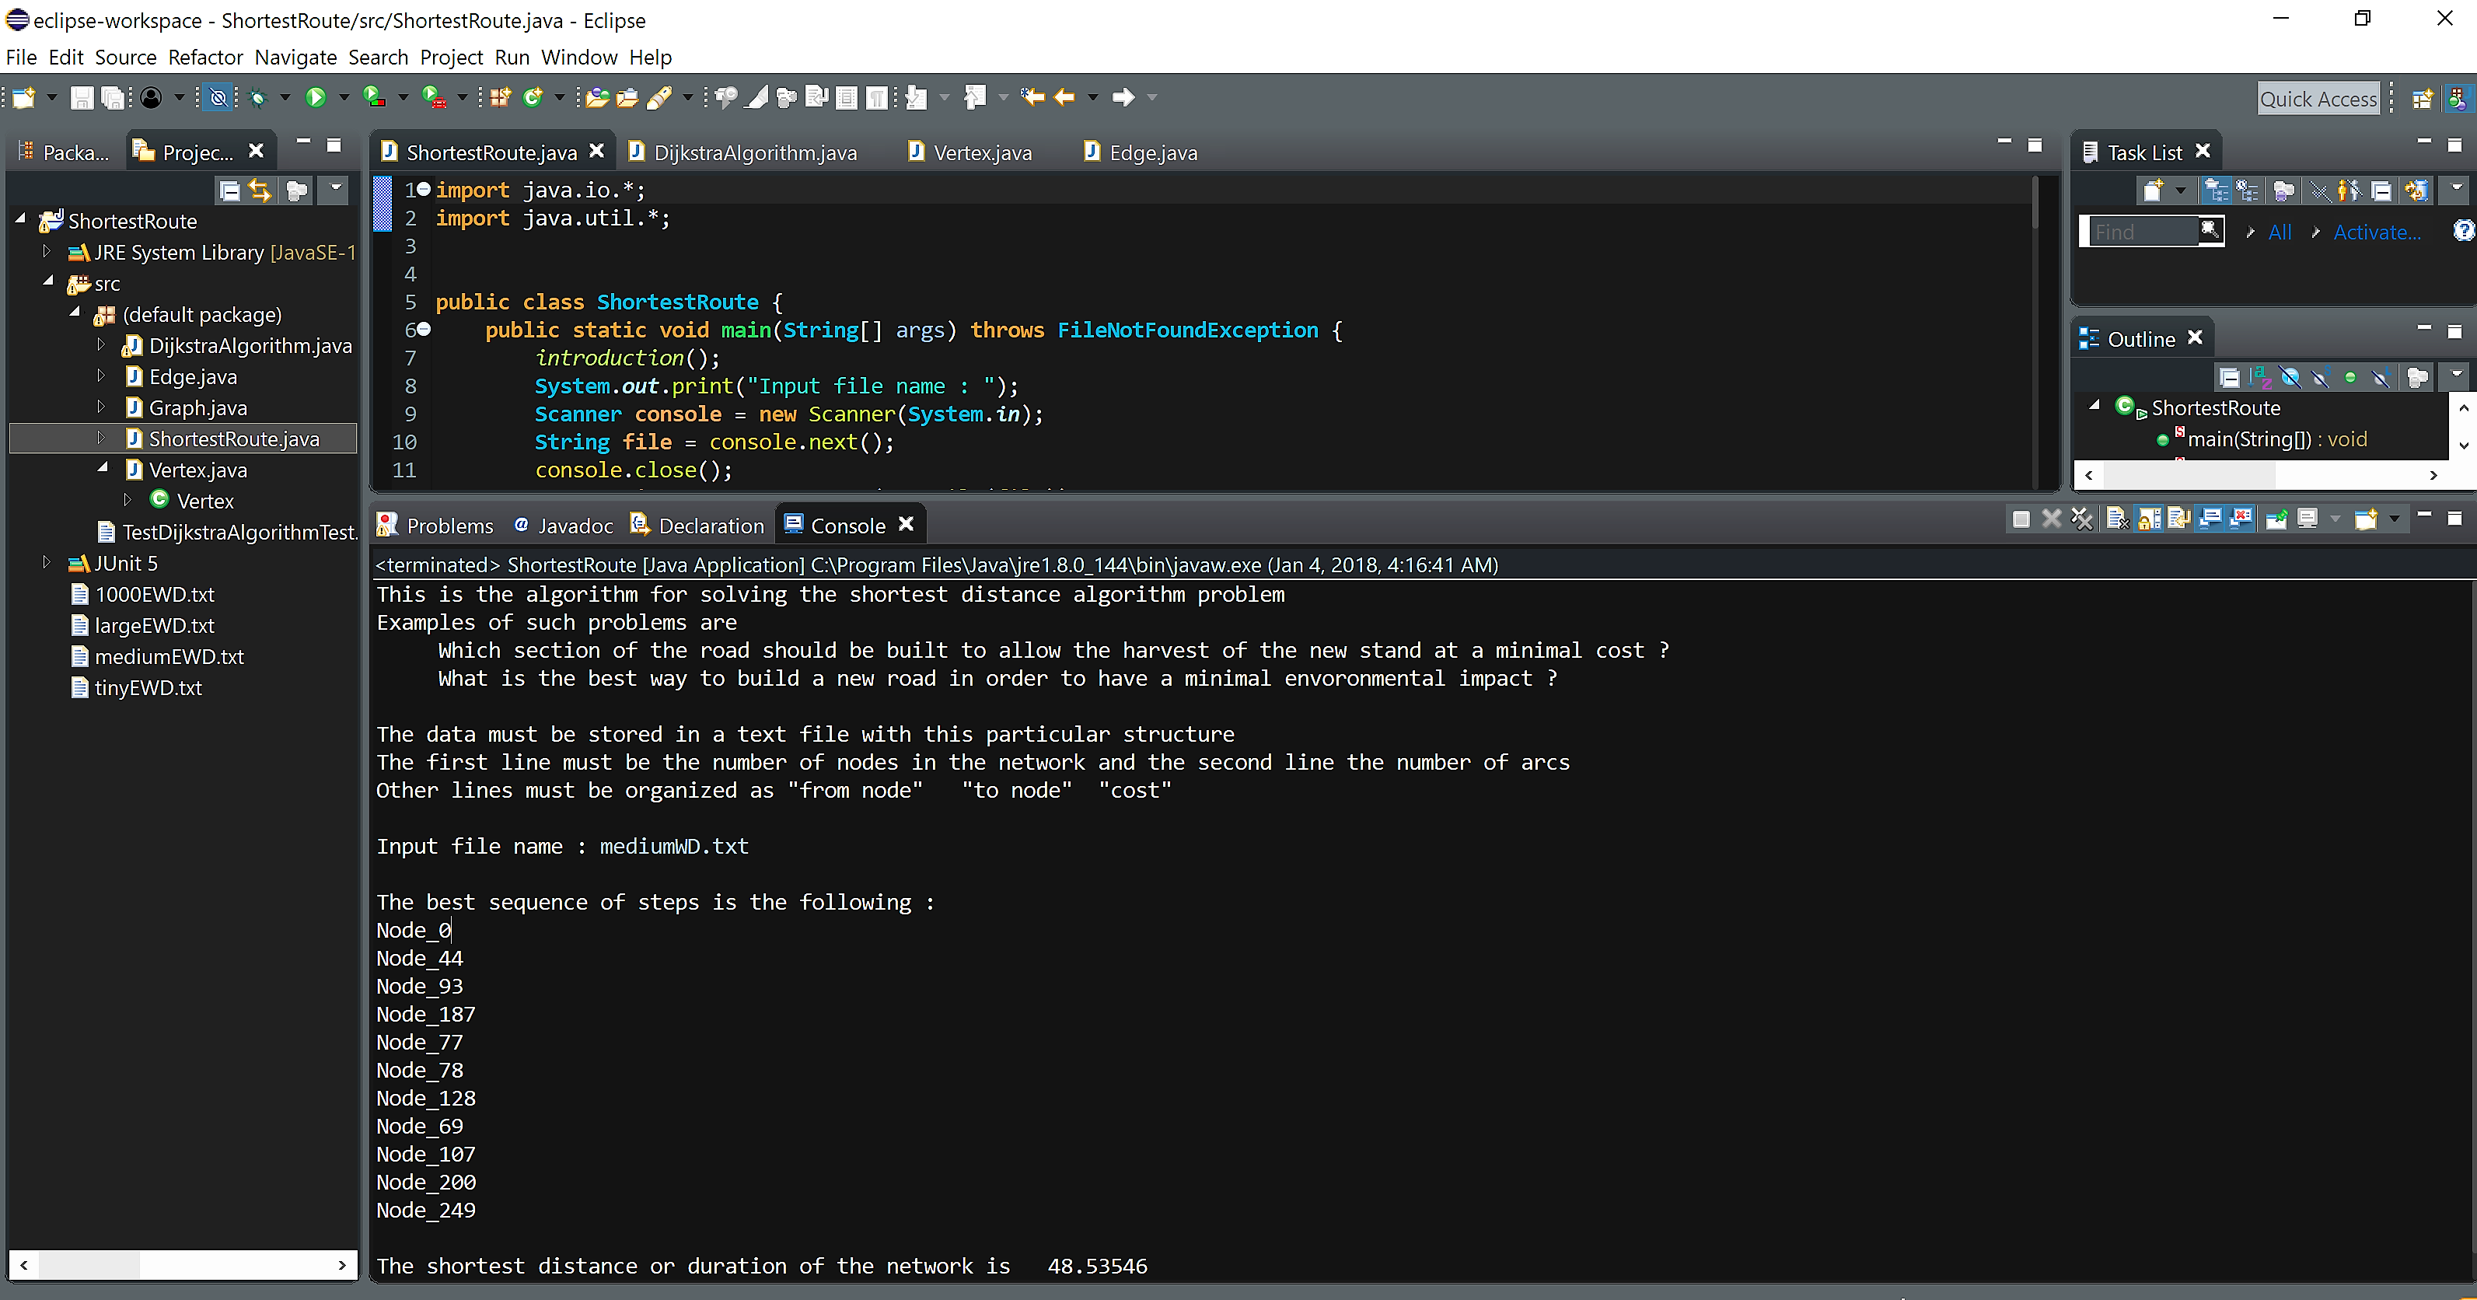
Task: Toggle Skip All Breakpoints toolbar button
Action: click(x=218, y=97)
